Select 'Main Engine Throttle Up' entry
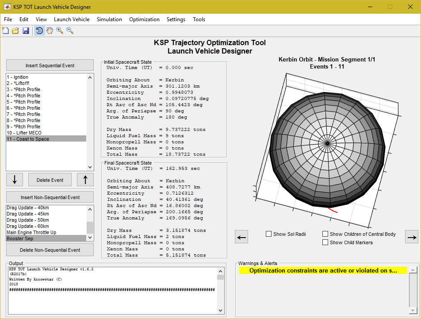The height and width of the screenshot is (319, 421). click(46, 232)
